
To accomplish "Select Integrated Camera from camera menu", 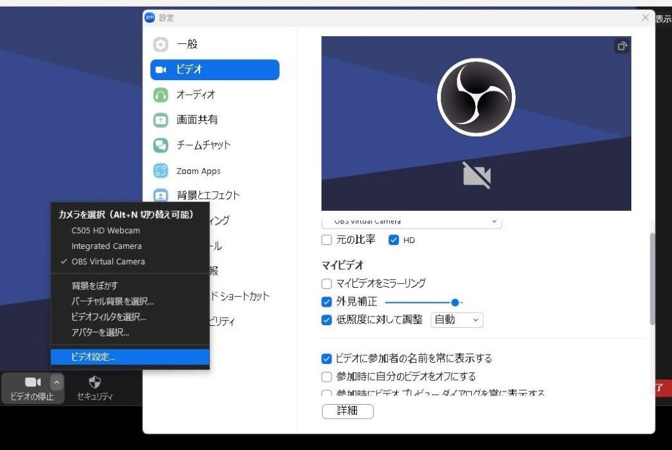I will click(106, 246).
